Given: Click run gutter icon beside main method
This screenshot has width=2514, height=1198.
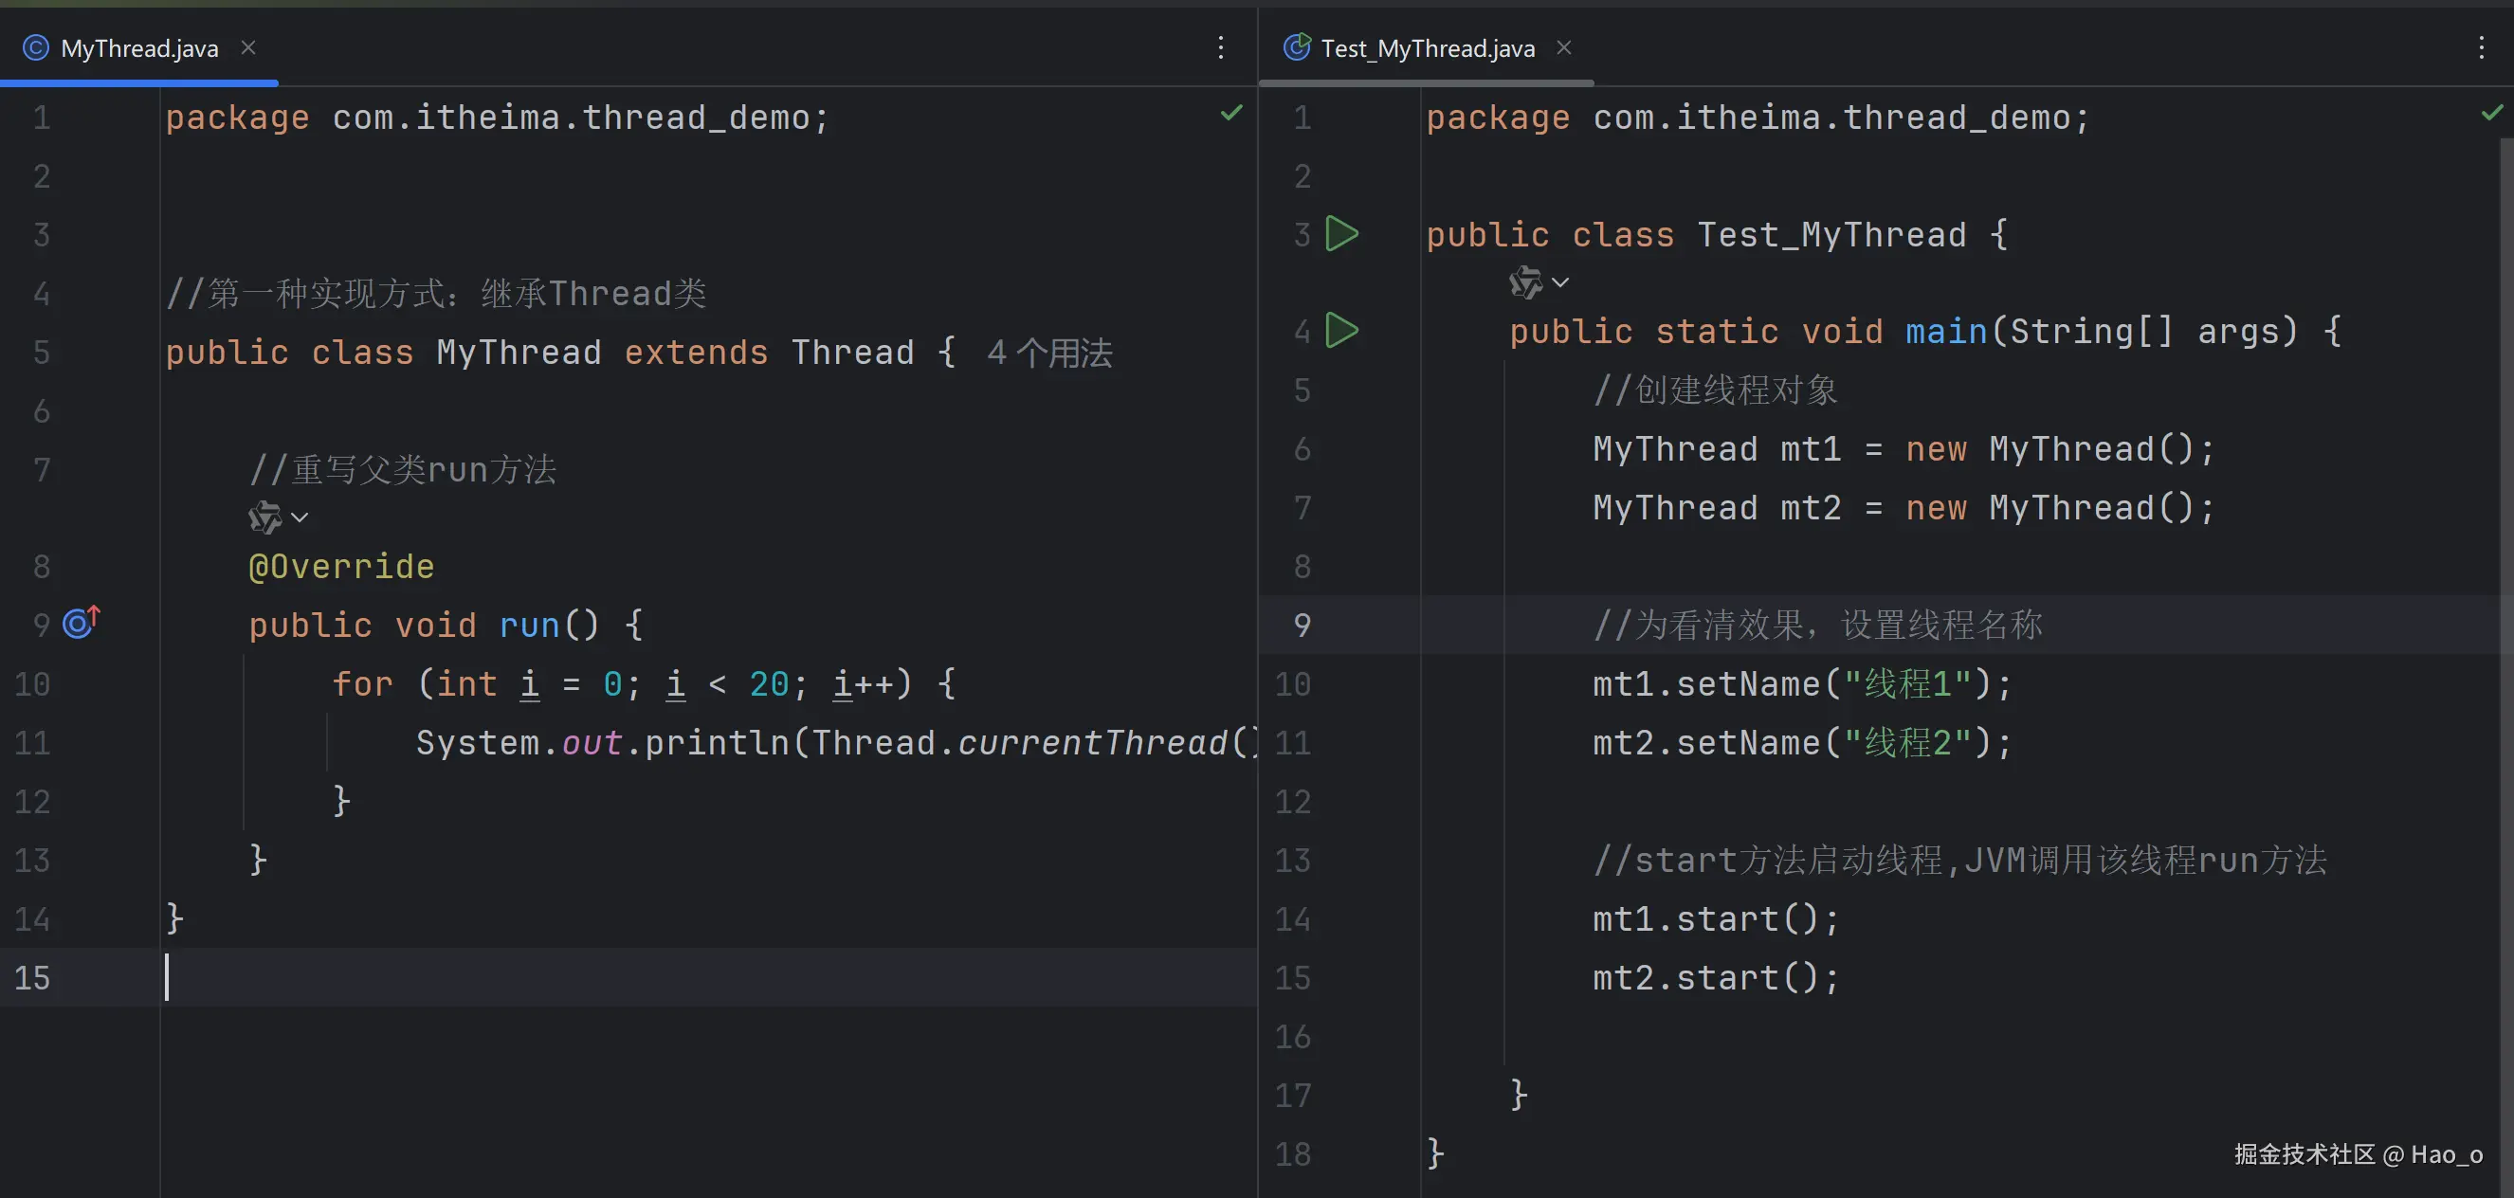Looking at the screenshot, I should pos(1342,331).
